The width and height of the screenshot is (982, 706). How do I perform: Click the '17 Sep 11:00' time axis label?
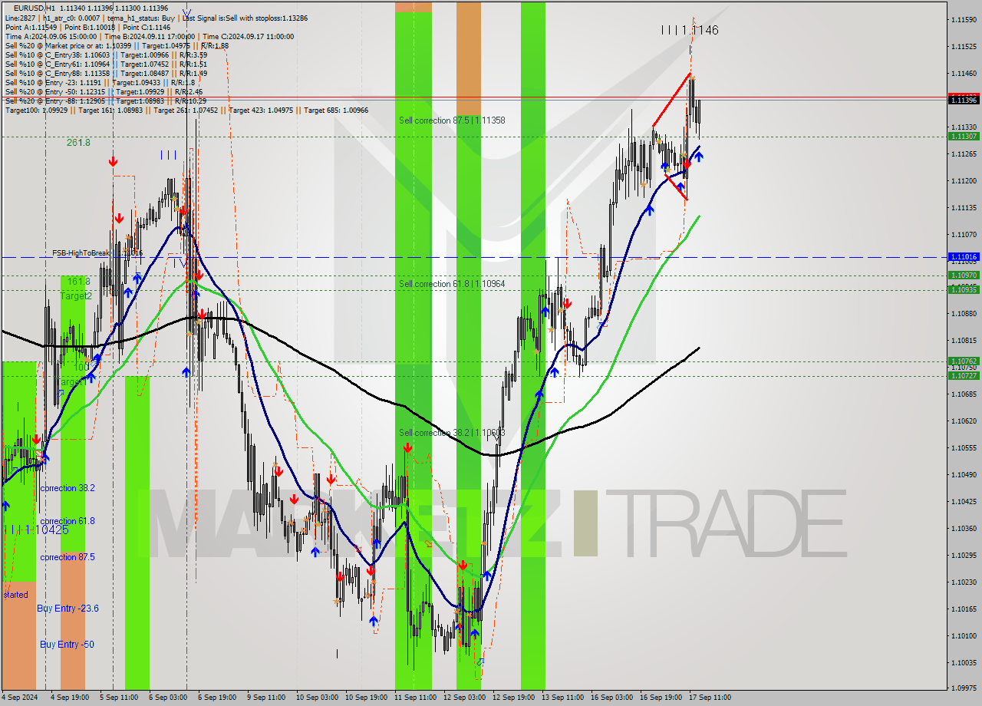click(710, 698)
